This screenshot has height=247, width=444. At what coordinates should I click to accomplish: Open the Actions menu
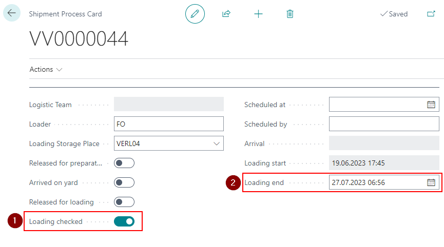pyautogui.click(x=46, y=69)
